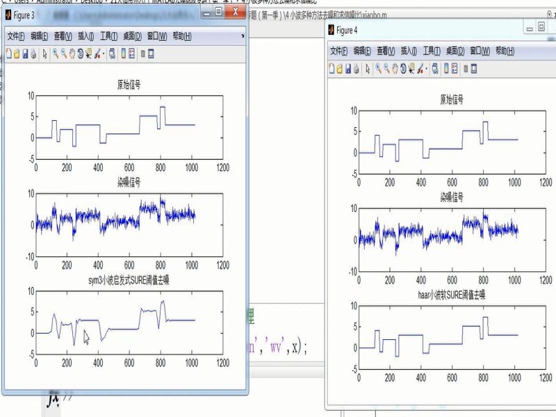This screenshot has height=417, width=556.
Task: Open the 工具(T) menu in Figure 4
Action: (432, 51)
